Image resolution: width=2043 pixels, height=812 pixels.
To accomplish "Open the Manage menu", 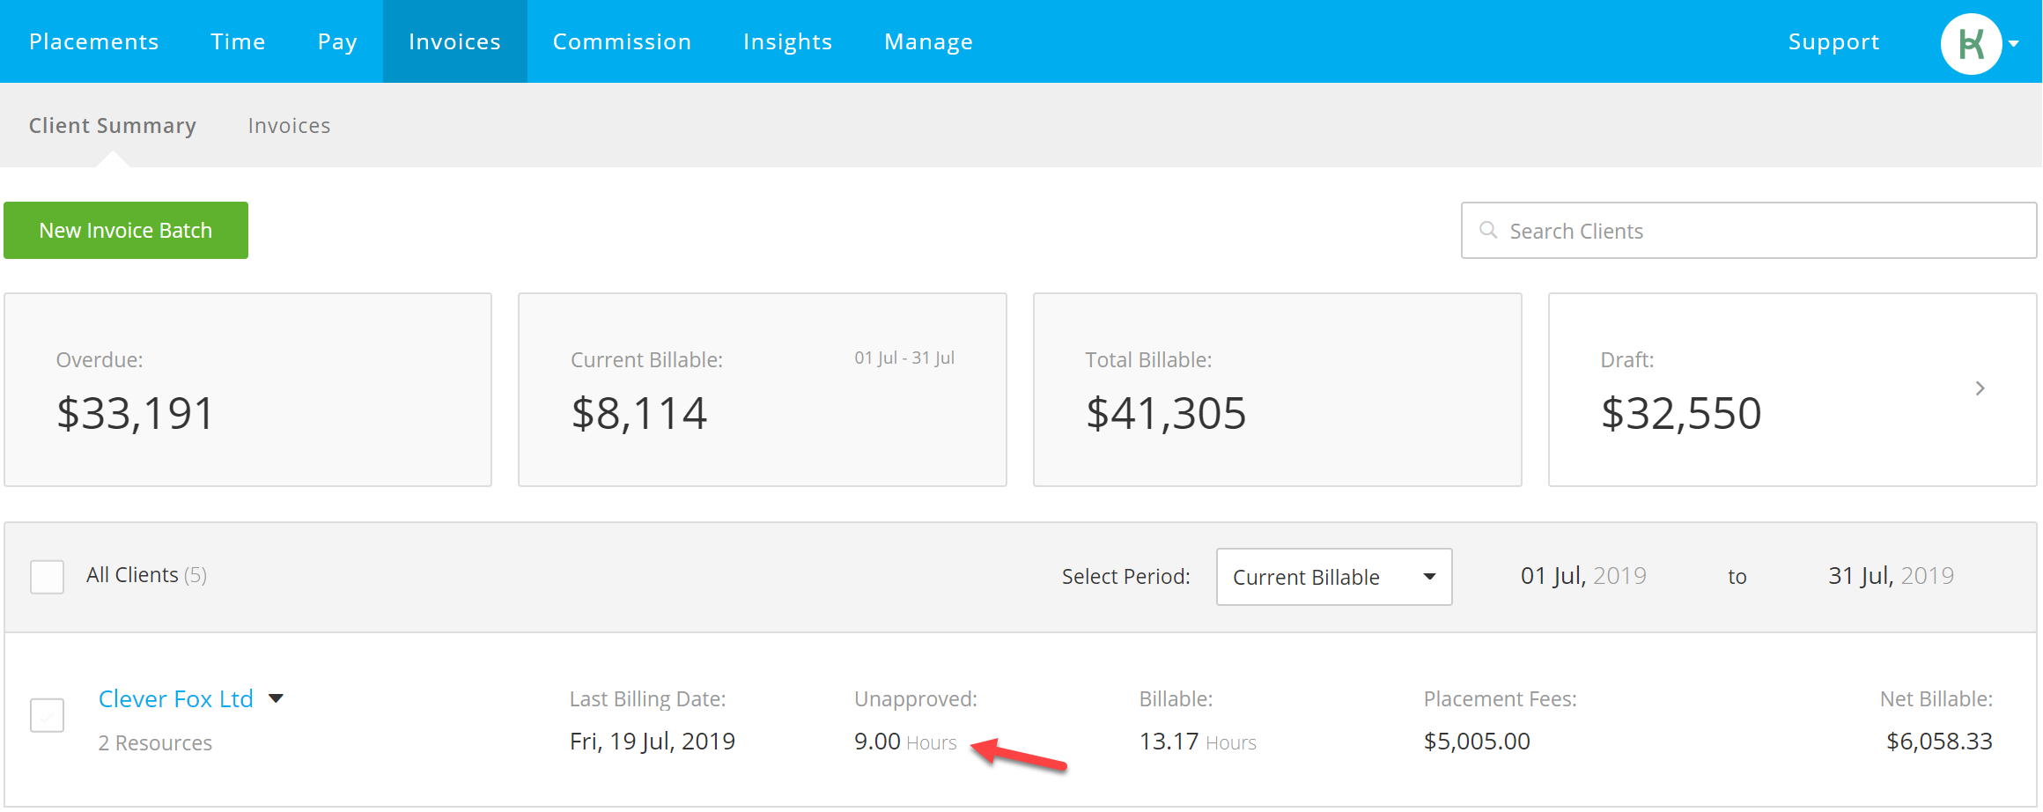I will pyautogui.click(x=928, y=41).
